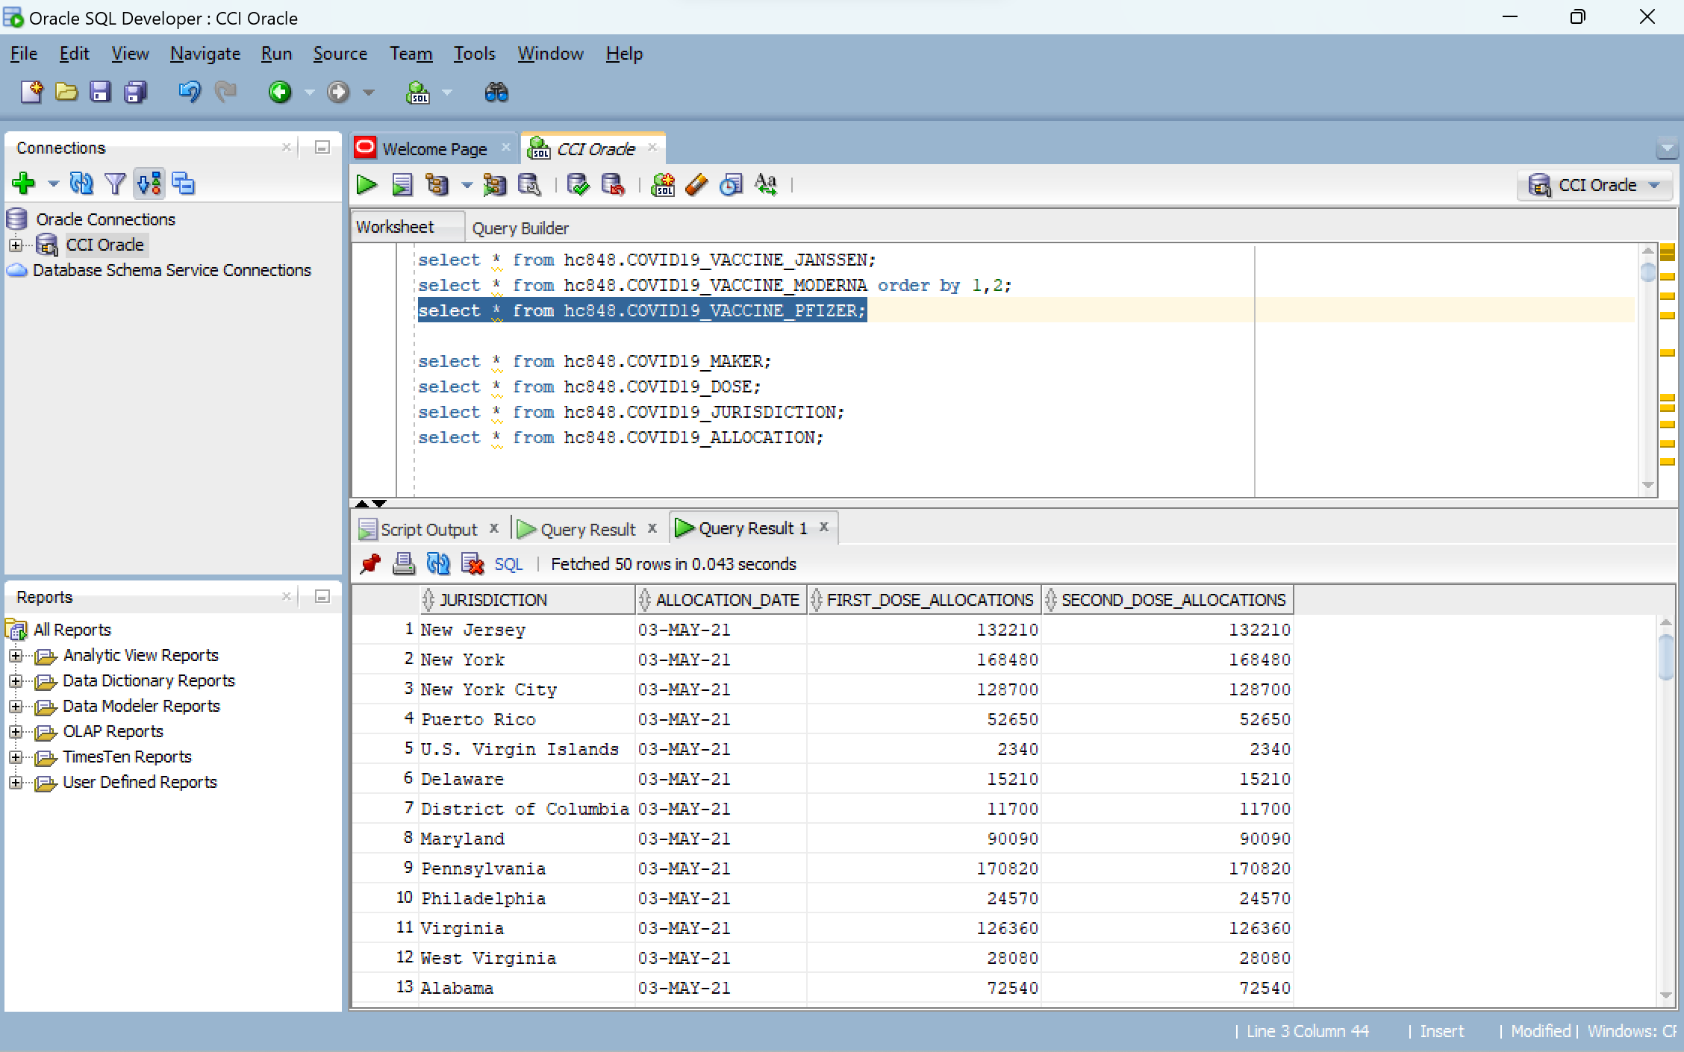
Task: Click the SQL History clock icon
Action: pyautogui.click(x=731, y=184)
